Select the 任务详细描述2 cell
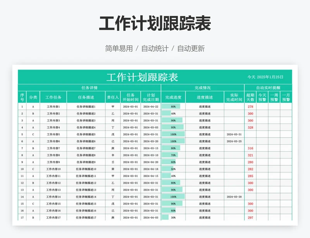The height and width of the screenshot is (238, 310). (86, 113)
